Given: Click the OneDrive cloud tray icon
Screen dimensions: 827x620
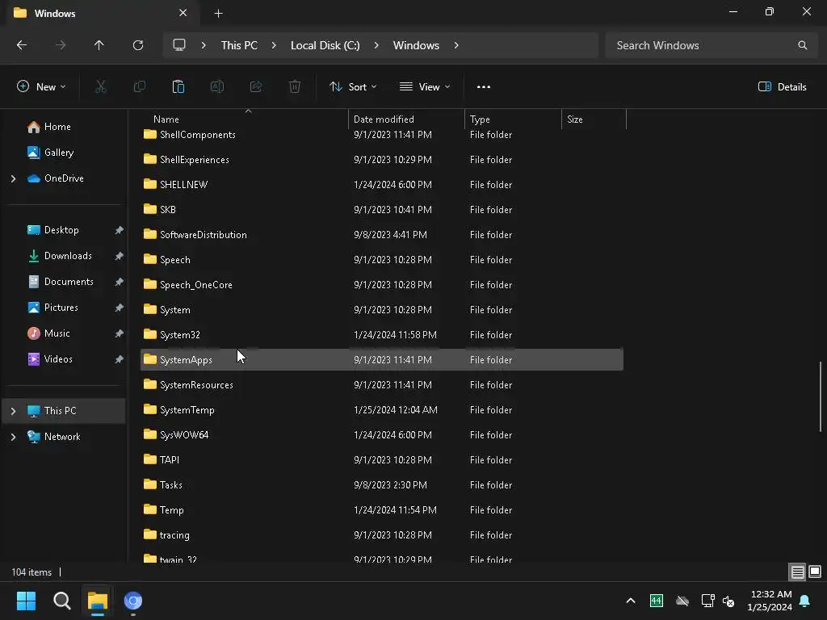Looking at the screenshot, I should point(682,601).
